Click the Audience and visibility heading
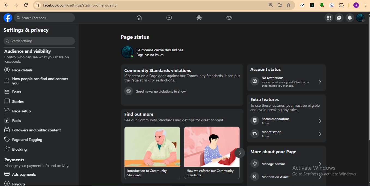 [28, 51]
